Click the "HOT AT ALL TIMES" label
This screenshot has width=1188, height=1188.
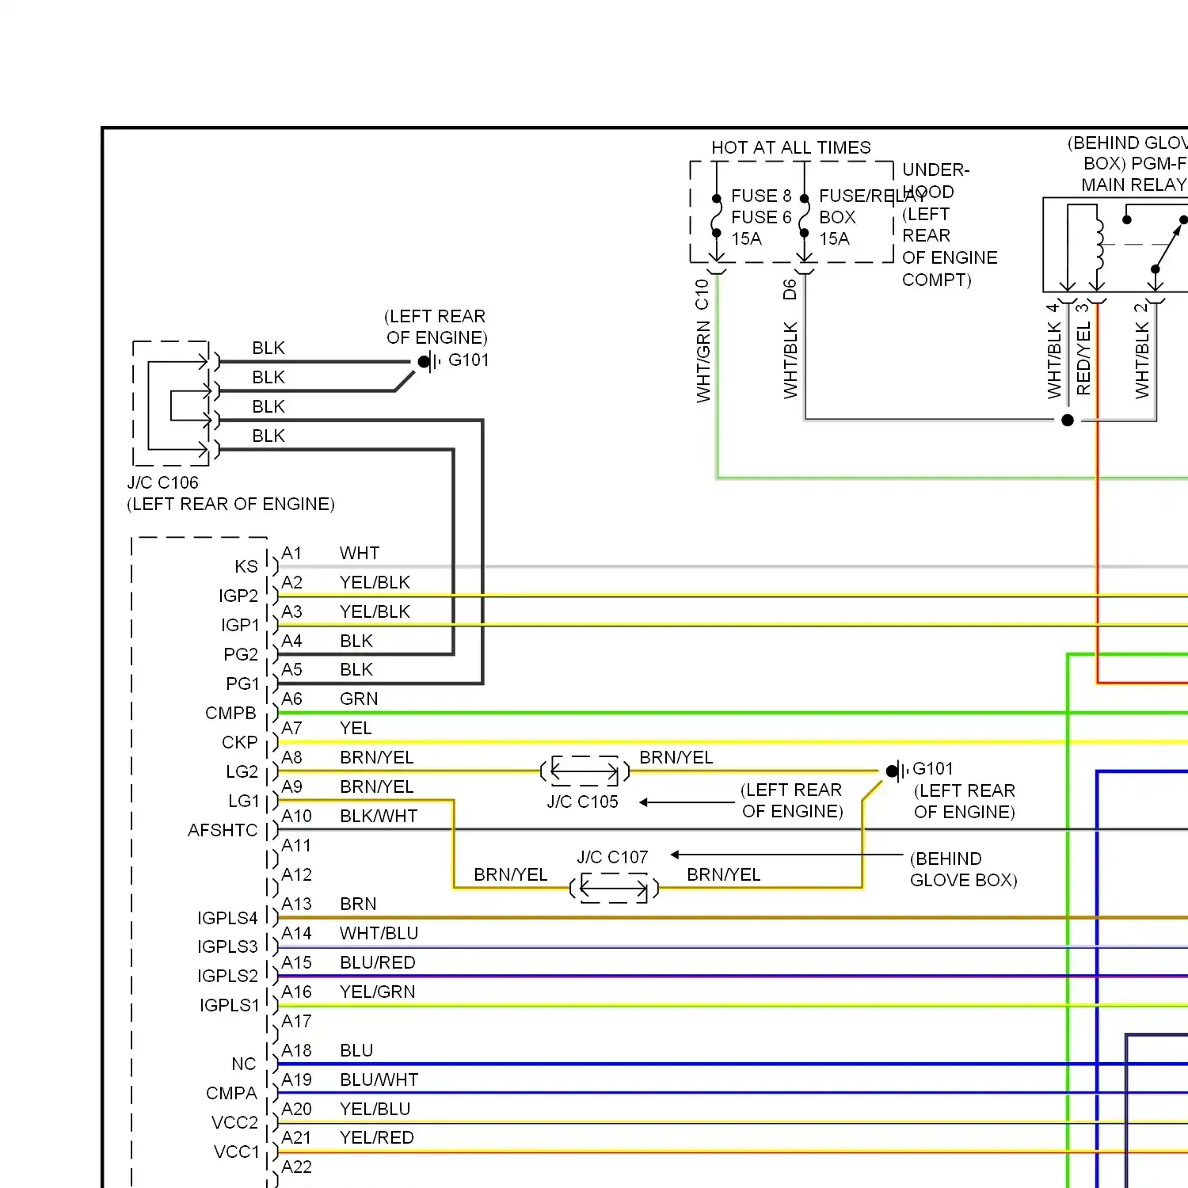coord(790,148)
